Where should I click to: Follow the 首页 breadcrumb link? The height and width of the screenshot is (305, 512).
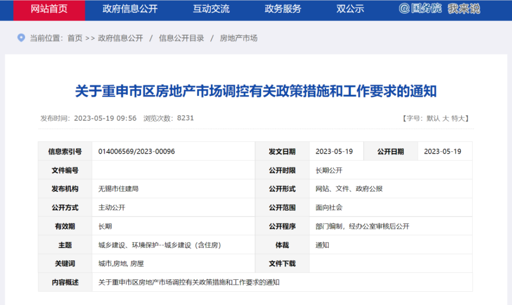[x=75, y=38]
